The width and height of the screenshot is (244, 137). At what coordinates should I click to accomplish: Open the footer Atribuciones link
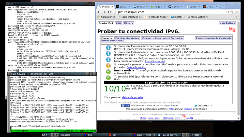pos(168,118)
